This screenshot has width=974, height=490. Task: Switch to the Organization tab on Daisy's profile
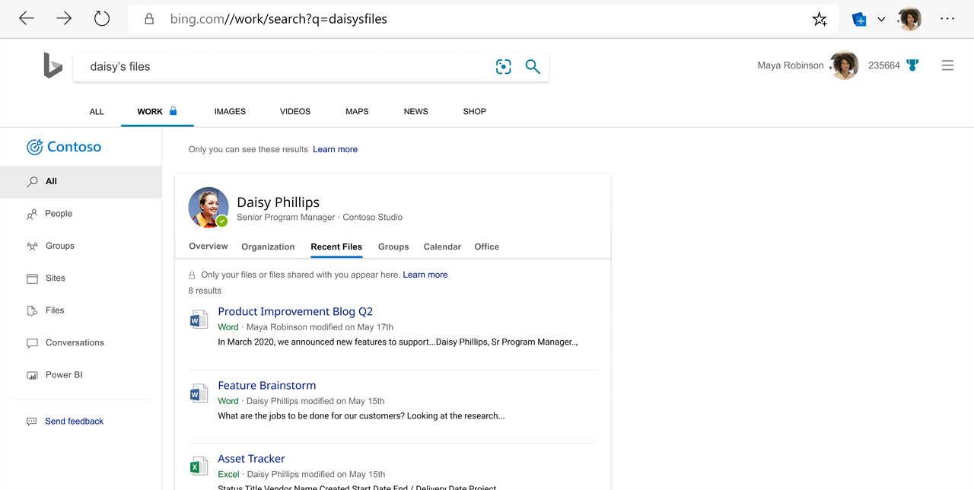click(268, 247)
